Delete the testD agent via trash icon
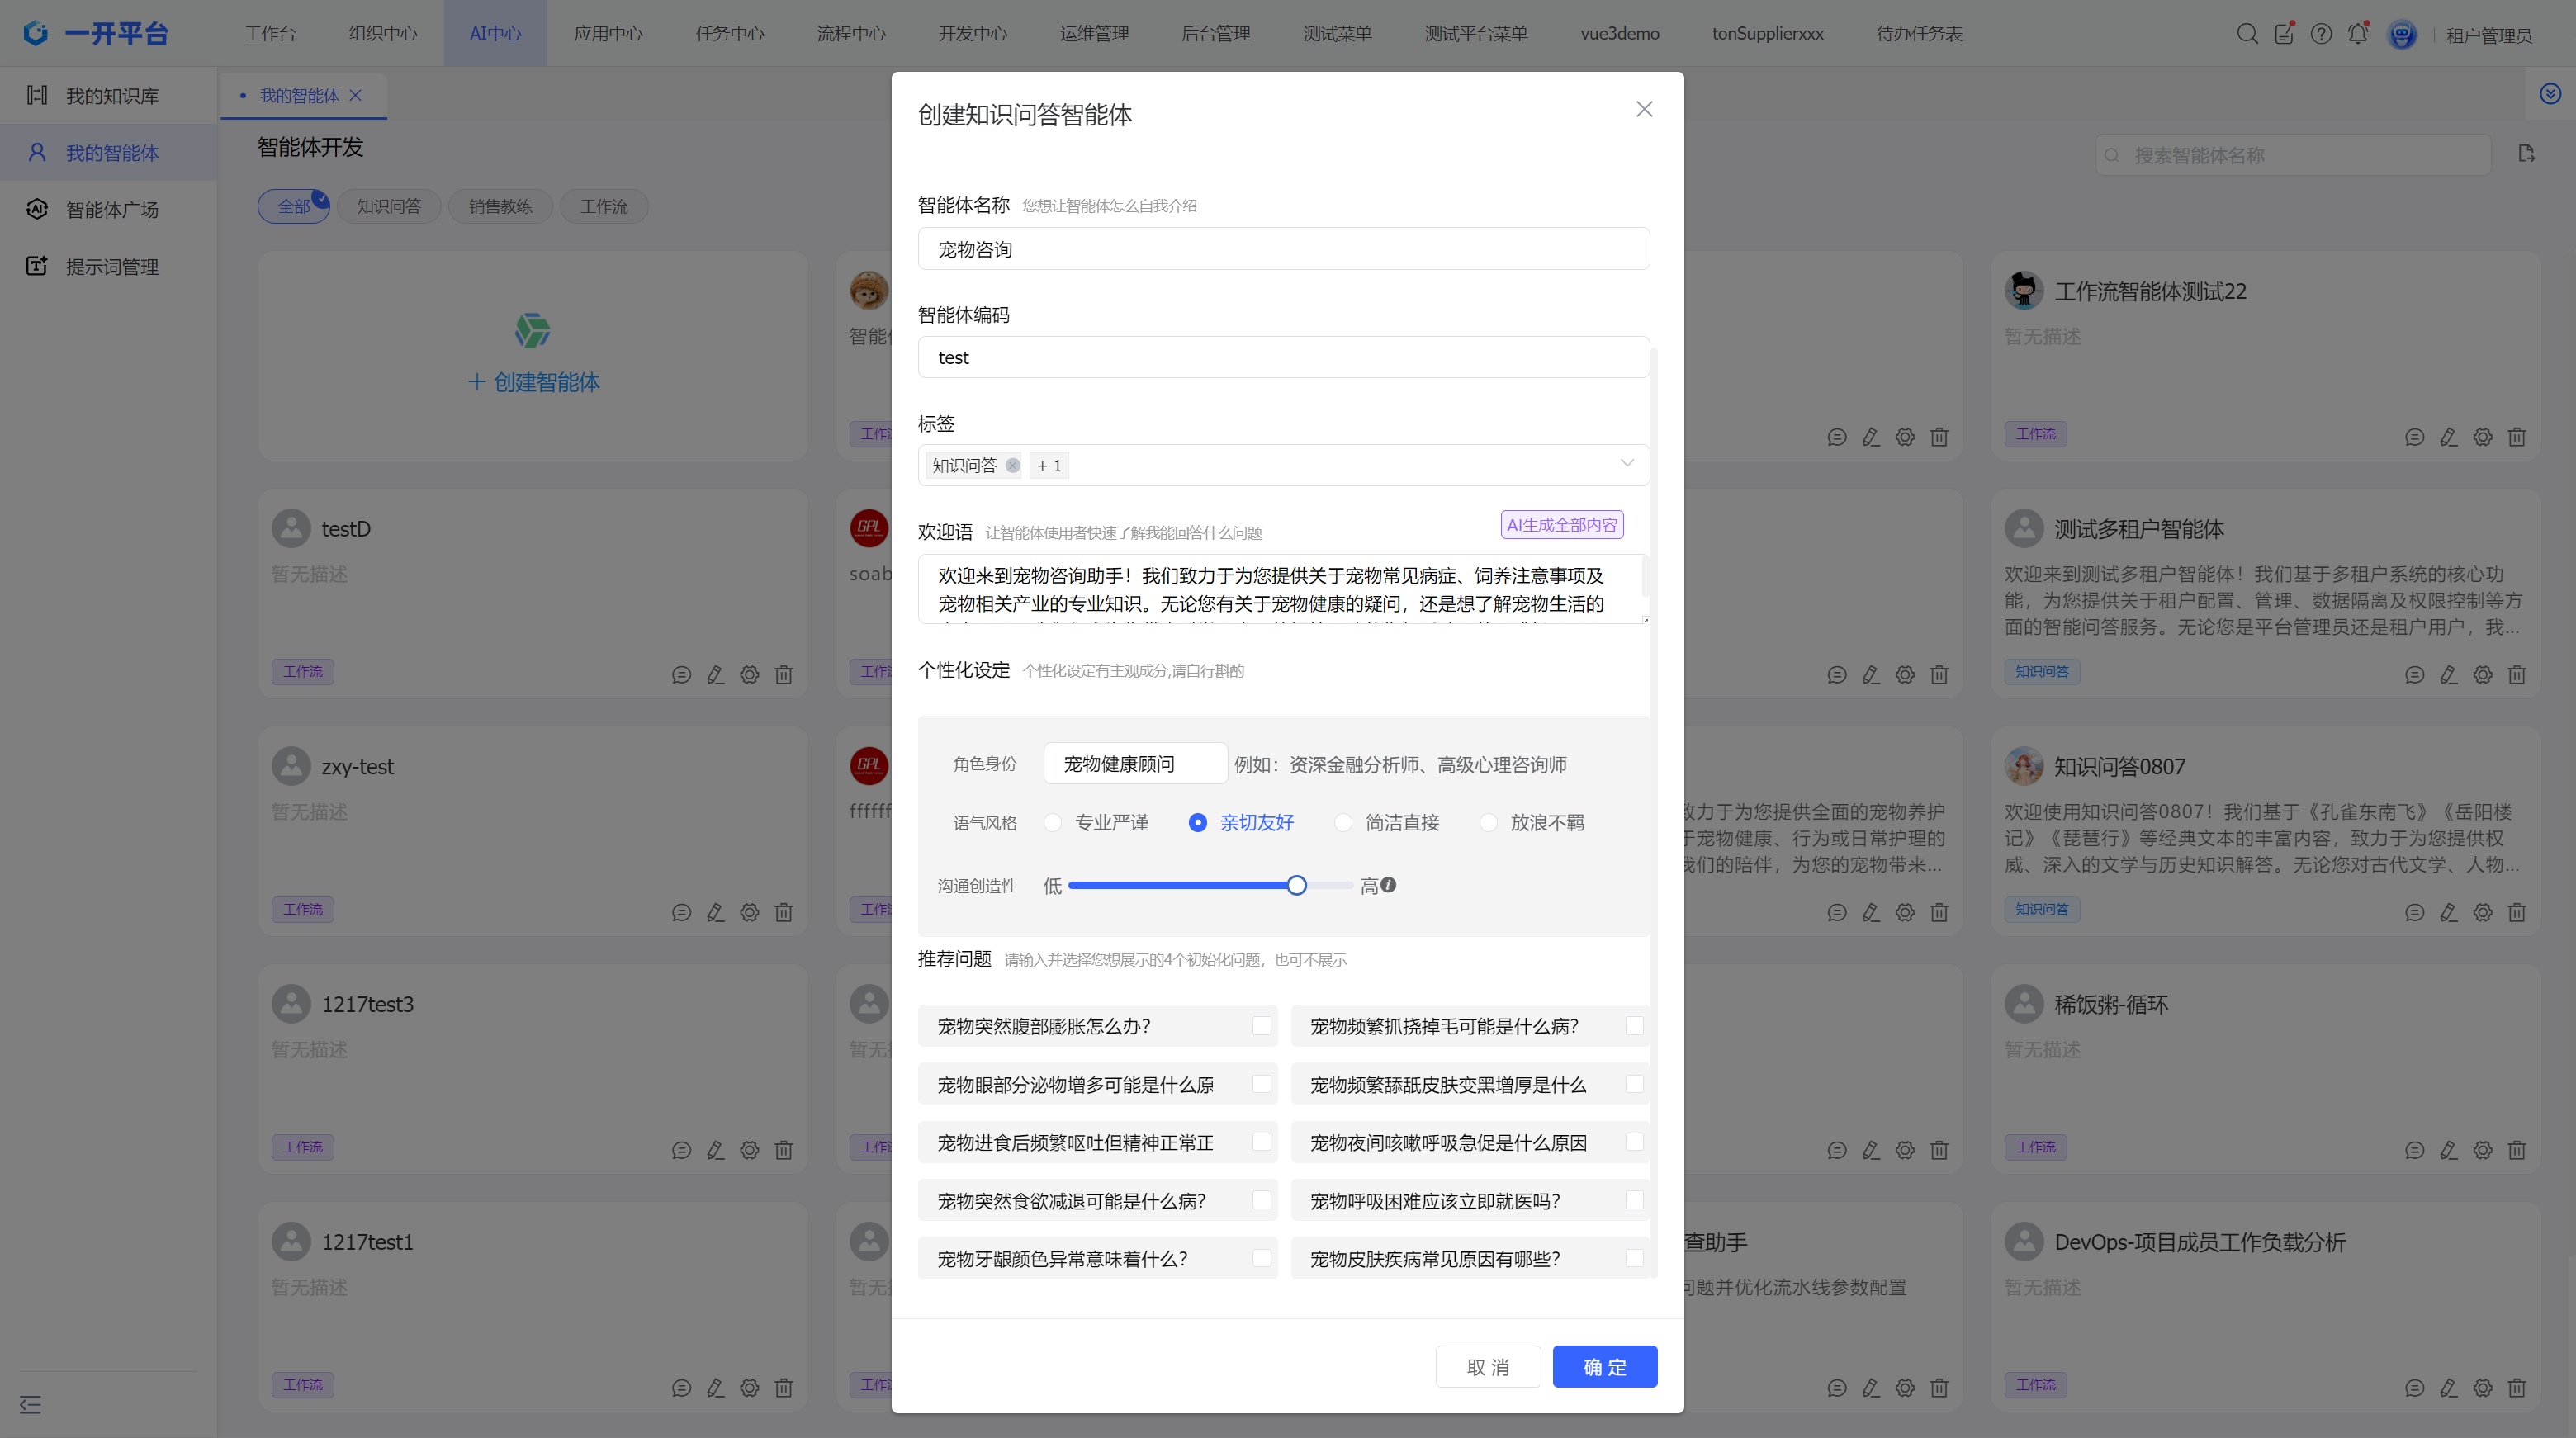Image resolution: width=2576 pixels, height=1438 pixels. coord(784,675)
